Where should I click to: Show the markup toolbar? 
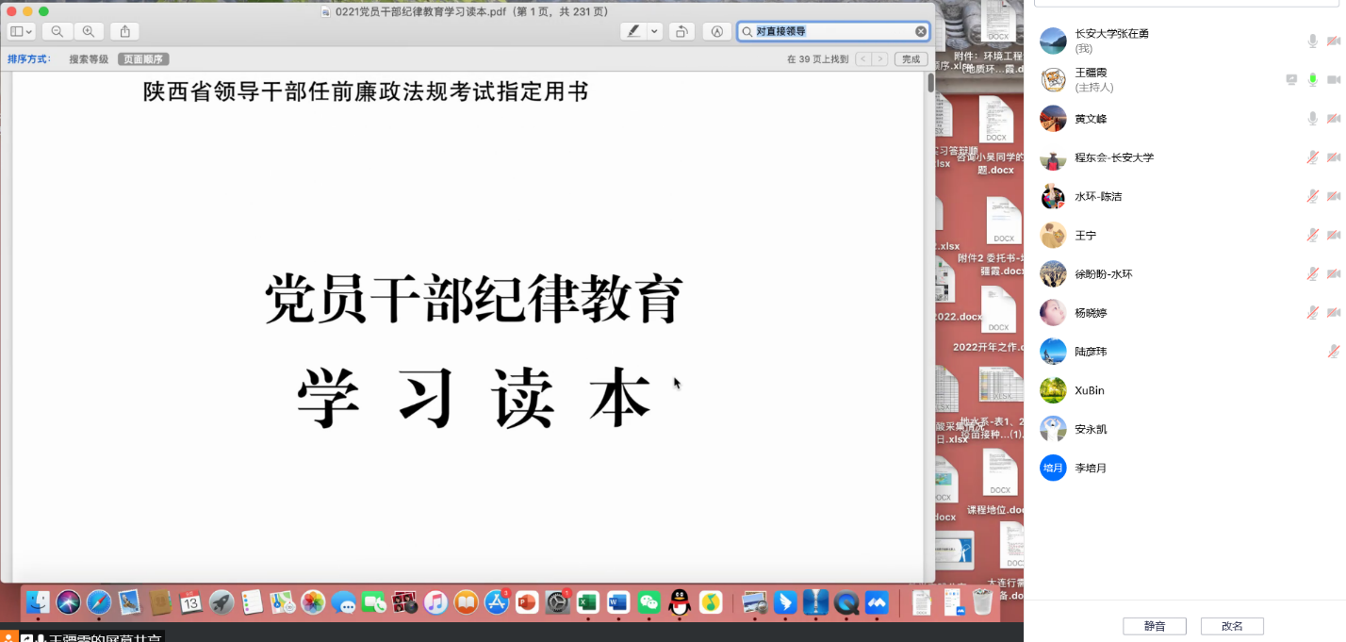(716, 31)
